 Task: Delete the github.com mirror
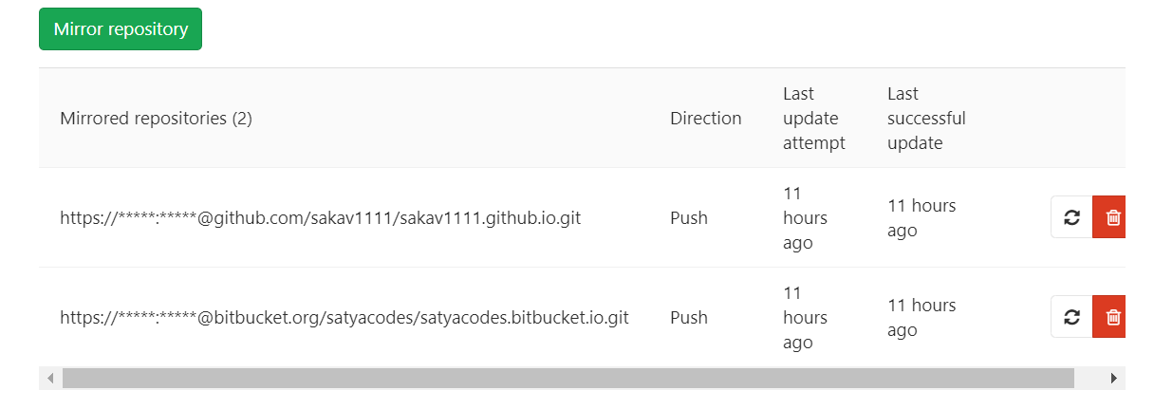[1112, 217]
